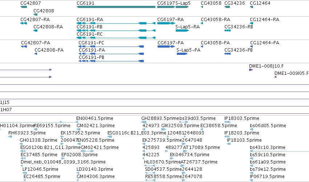Select the CG6191-PA protein feature
Screen dimensions: 309x182
point(111,54)
